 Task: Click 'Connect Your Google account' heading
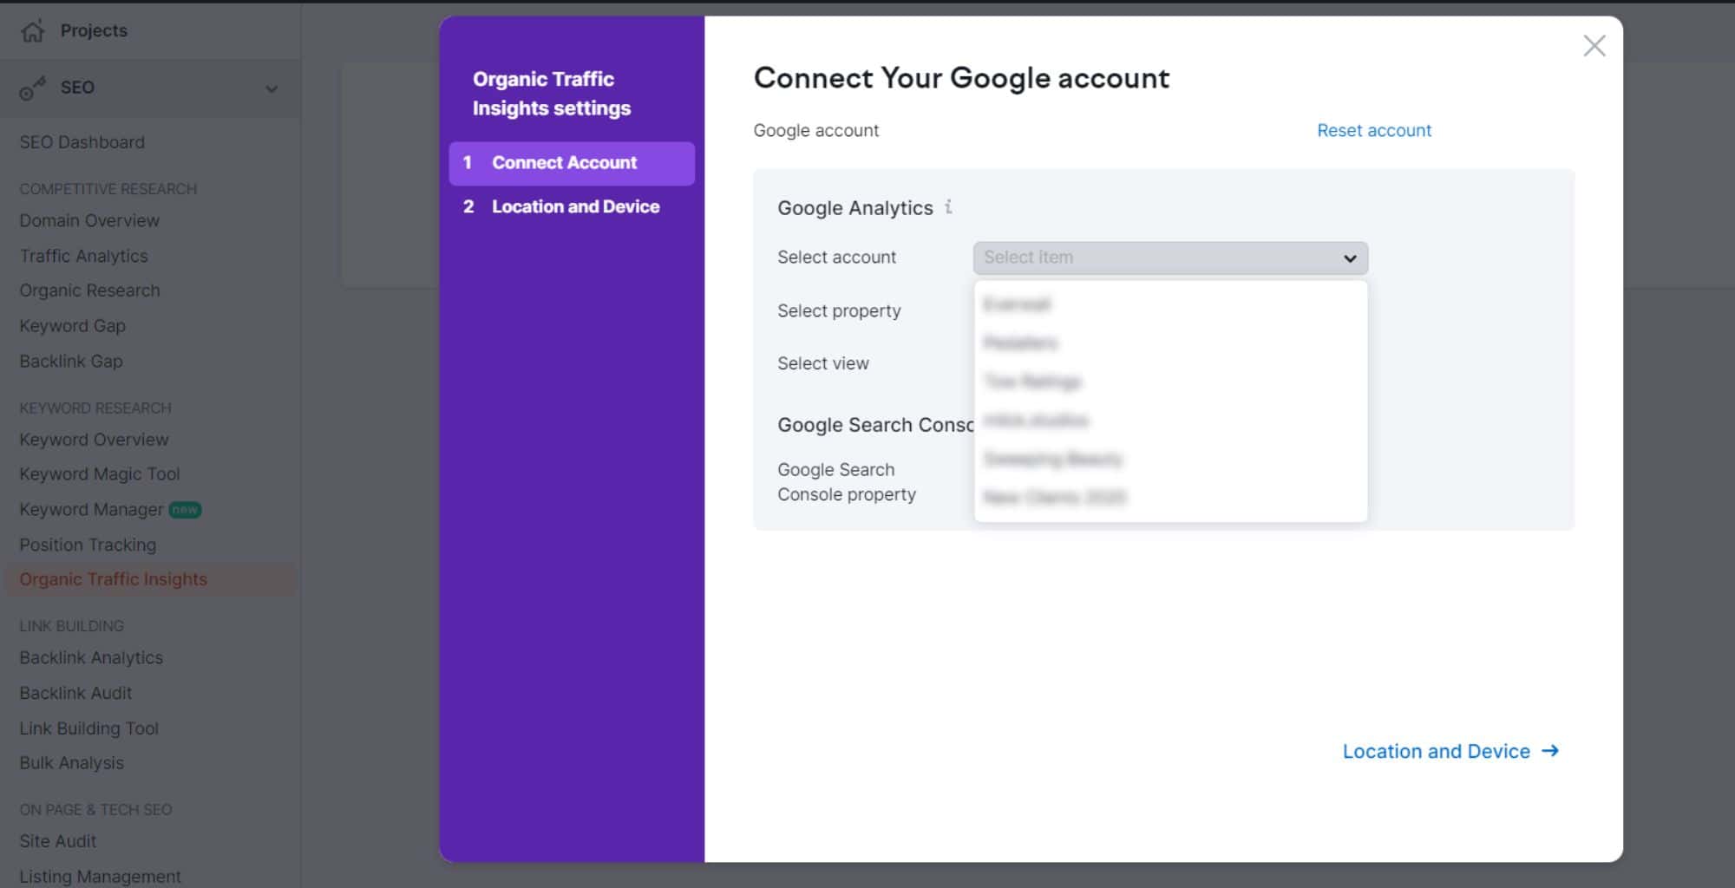pyautogui.click(x=961, y=78)
